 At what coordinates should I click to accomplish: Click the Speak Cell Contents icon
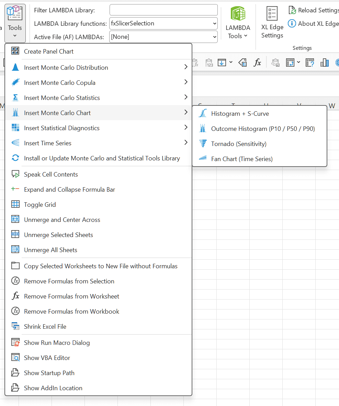coord(15,174)
